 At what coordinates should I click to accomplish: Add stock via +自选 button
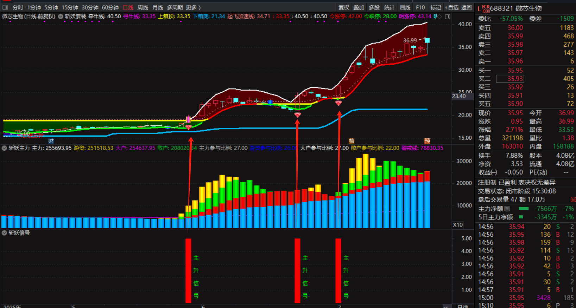451,7
